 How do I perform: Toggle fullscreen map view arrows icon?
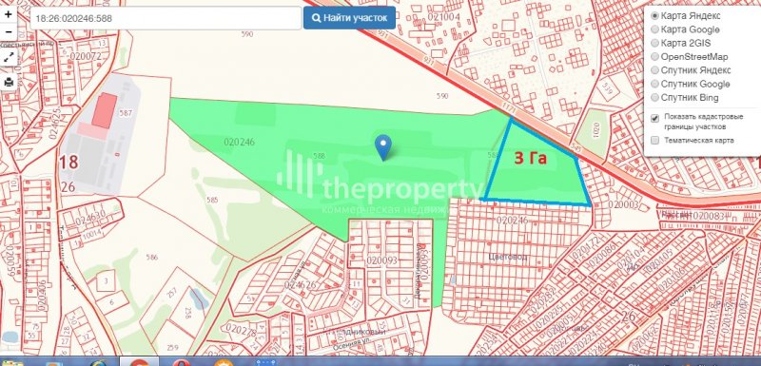point(9,57)
